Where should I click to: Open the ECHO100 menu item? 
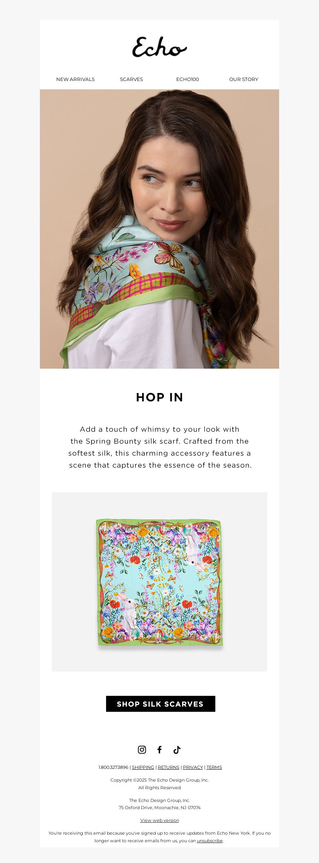point(187,79)
